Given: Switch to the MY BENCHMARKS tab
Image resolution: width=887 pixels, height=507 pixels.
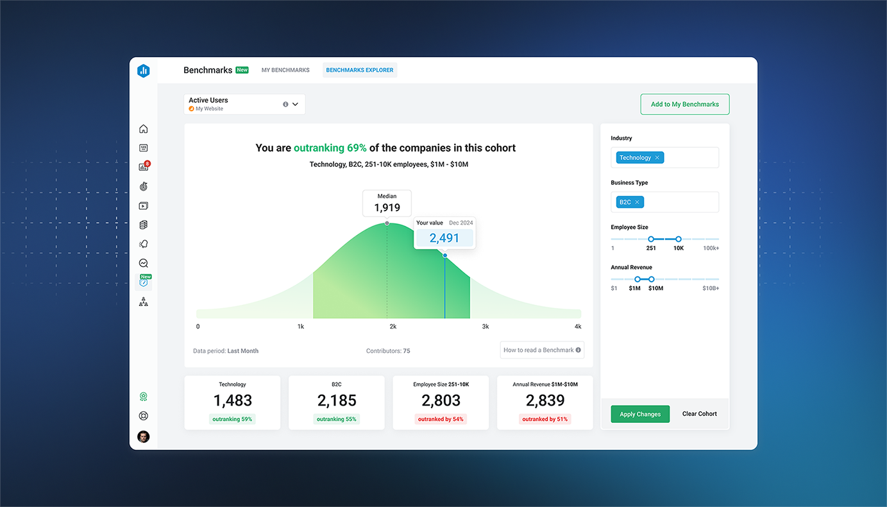Looking at the screenshot, I should (285, 70).
